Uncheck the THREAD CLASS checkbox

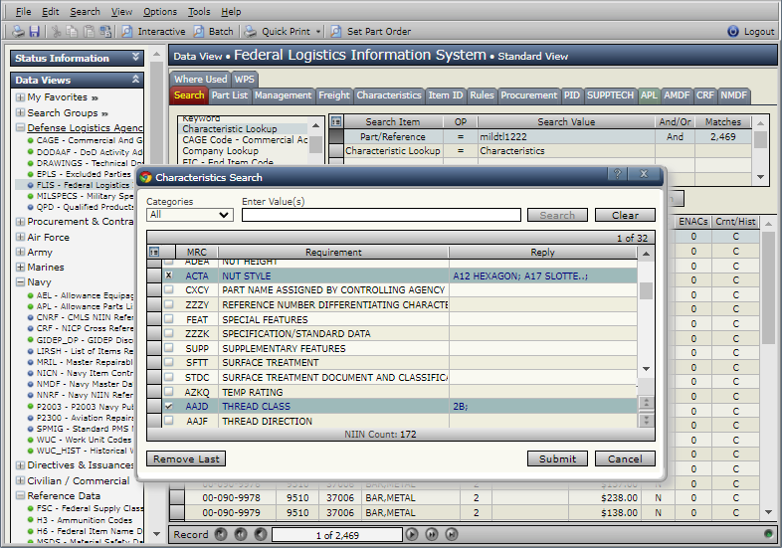[168, 407]
